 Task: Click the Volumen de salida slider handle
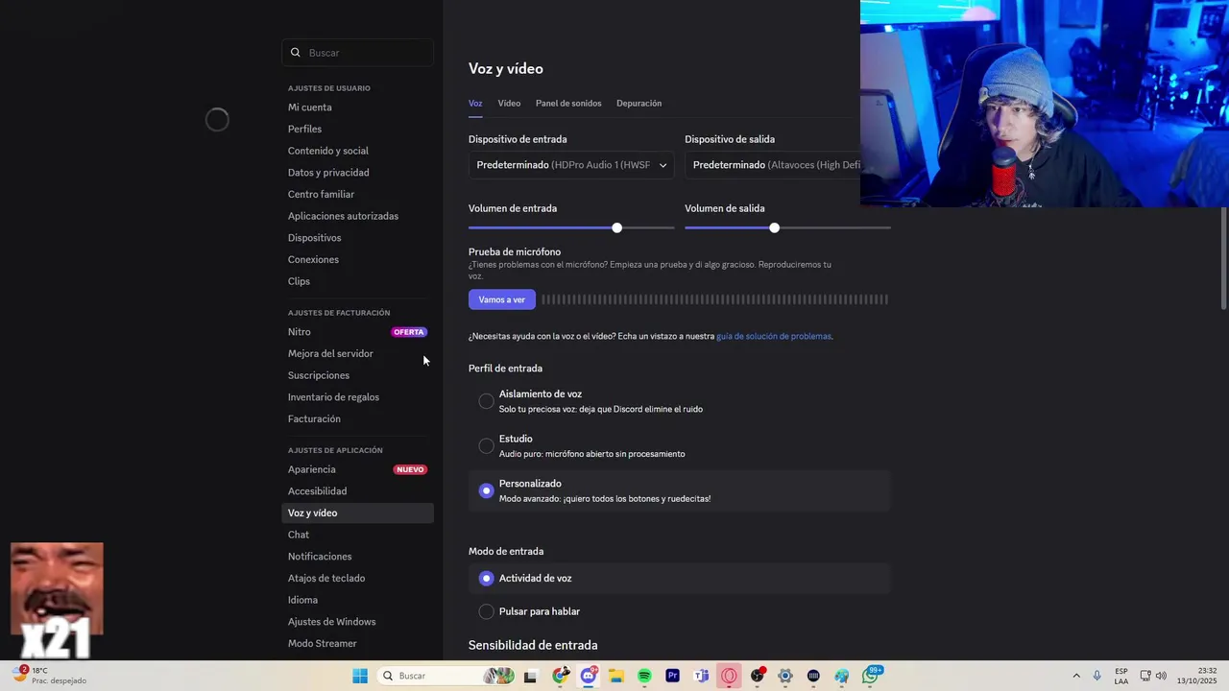pos(774,227)
